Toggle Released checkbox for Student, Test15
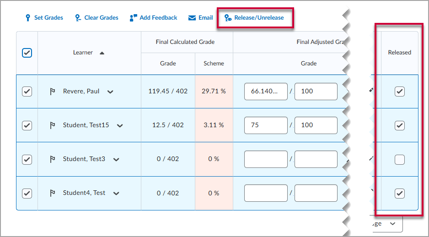429x237 pixels. 399,125
